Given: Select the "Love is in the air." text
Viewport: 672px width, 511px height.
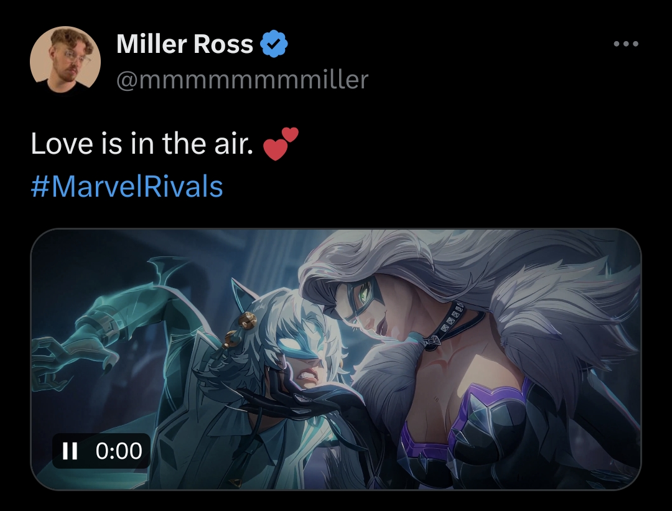Looking at the screenshot, I should click(x=142, y=144).
